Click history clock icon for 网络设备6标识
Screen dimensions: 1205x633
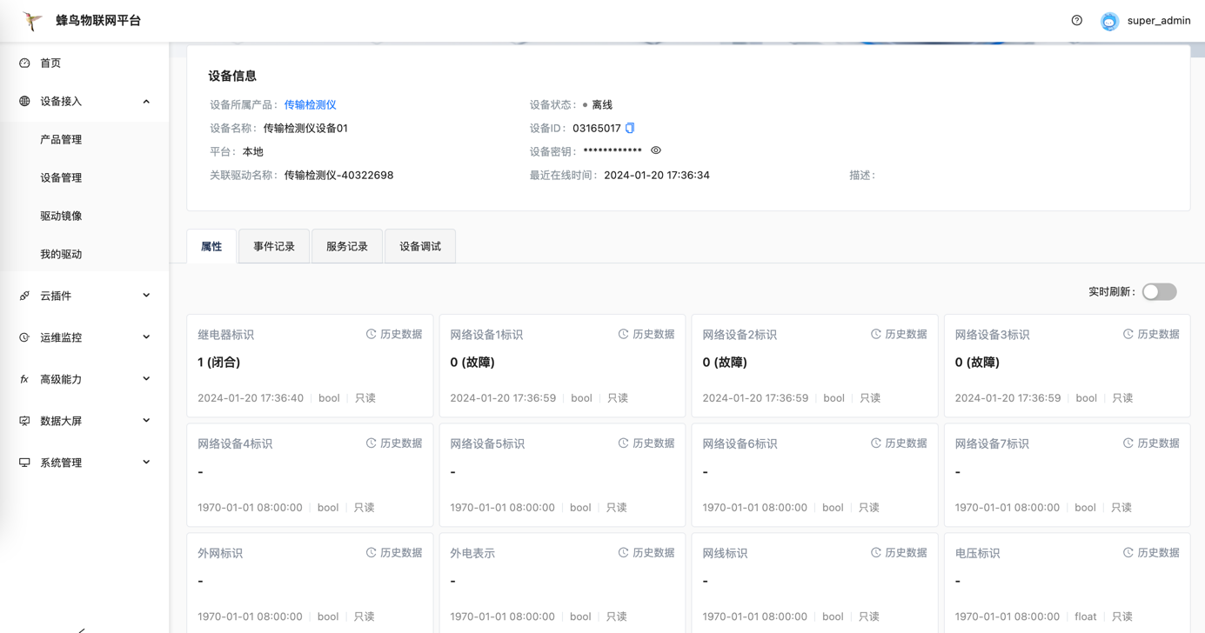click(875, 443)
